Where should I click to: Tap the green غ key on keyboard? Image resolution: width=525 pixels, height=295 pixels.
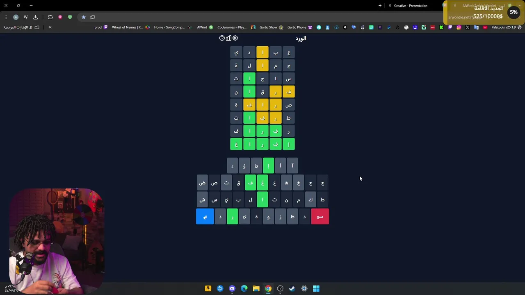(x=262, y=183)
